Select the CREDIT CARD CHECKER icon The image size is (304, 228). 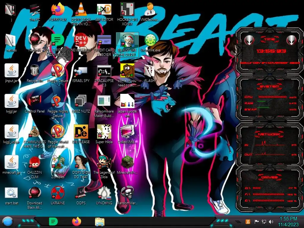[x=104, y=40]
